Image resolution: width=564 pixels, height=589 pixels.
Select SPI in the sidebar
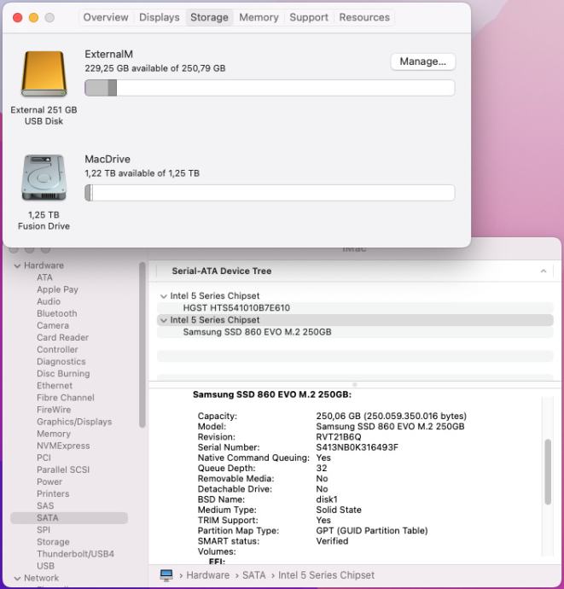click(44, 529)
